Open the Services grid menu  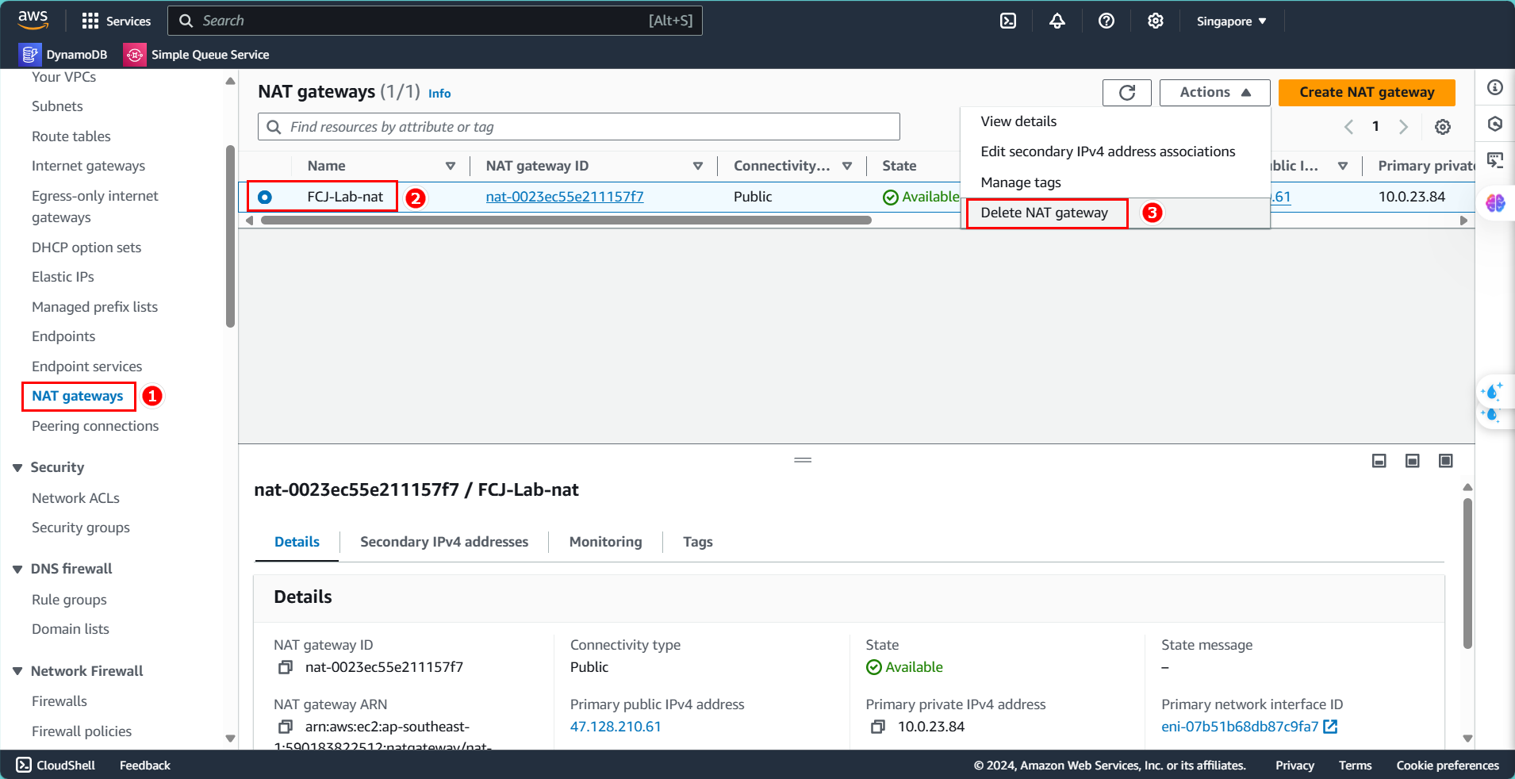point(116,21)
